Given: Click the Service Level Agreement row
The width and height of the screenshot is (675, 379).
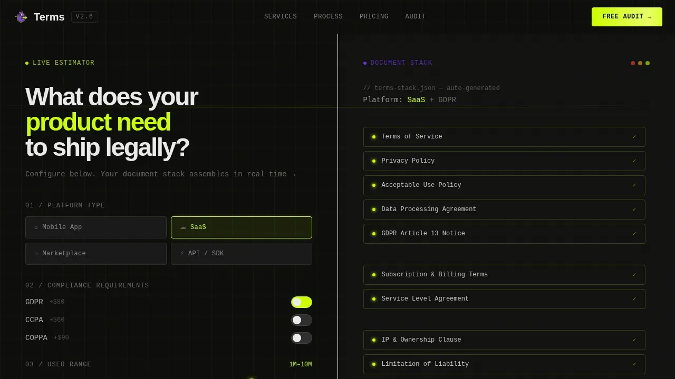Looking at the screenshot, I should tap(504, 299).
